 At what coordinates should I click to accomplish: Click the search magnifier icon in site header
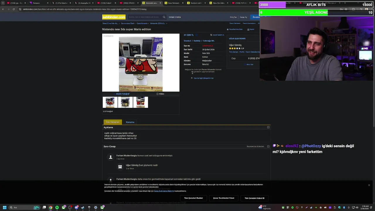tap(164, 17)
